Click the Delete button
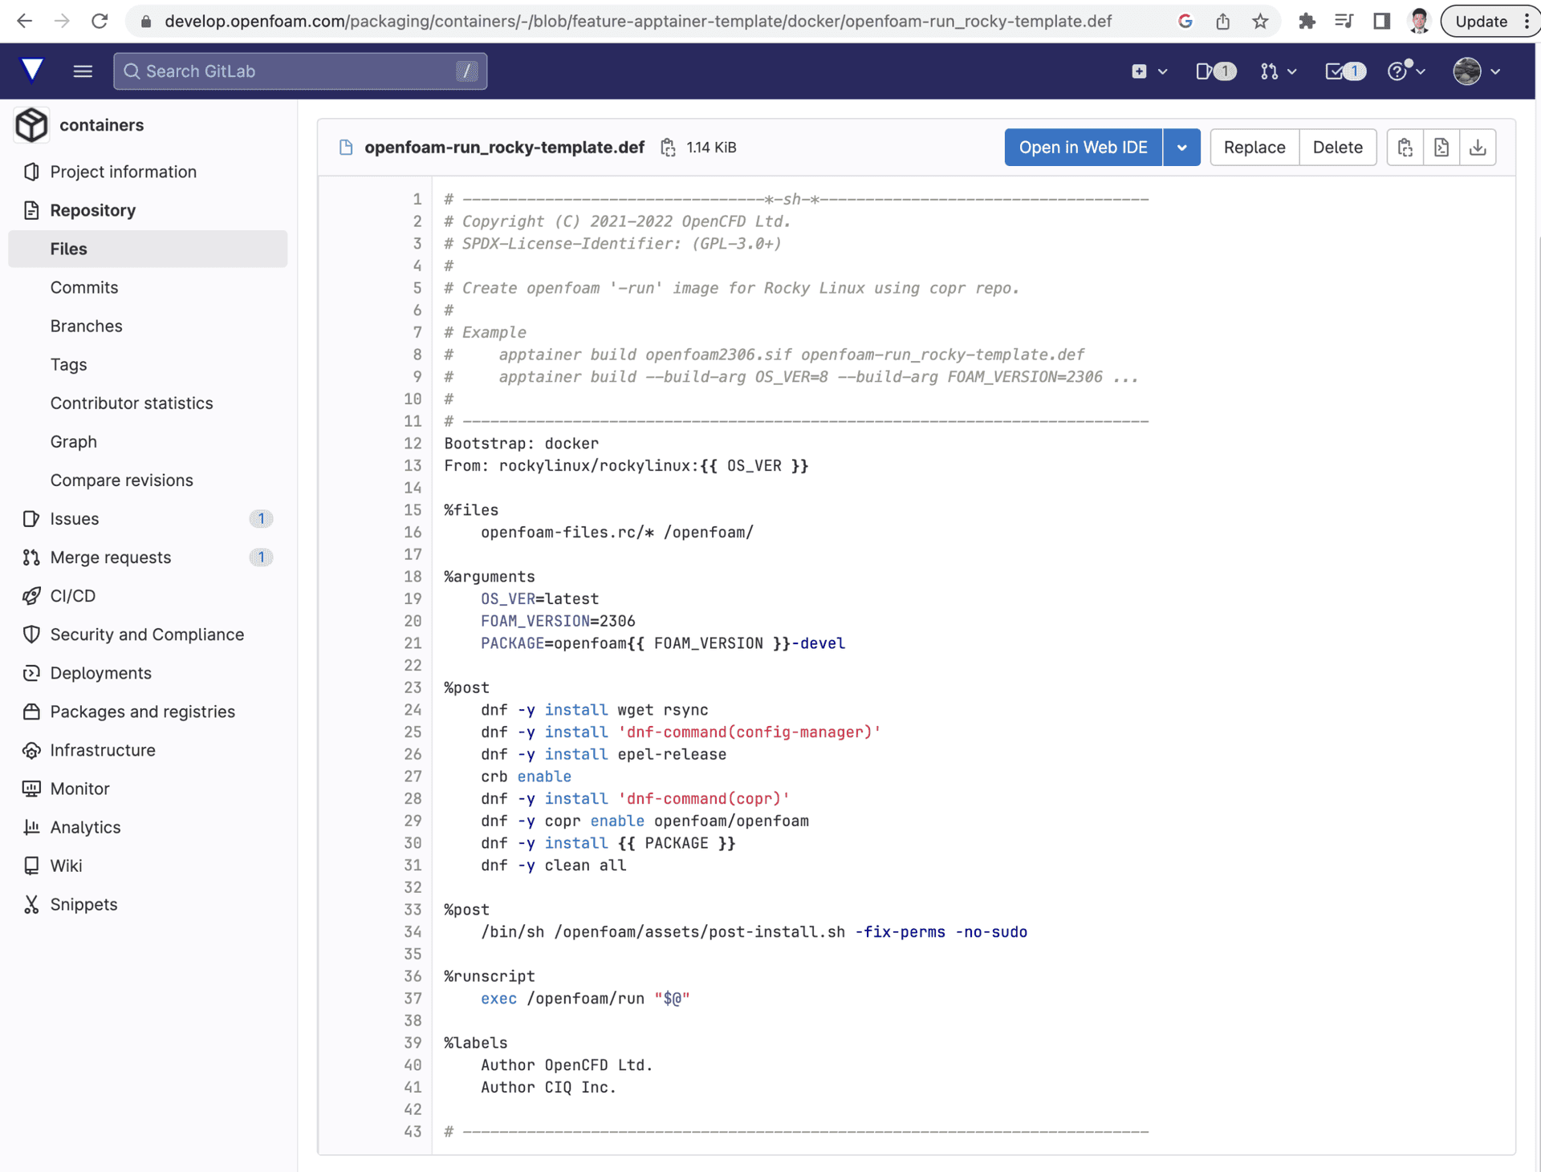 (1337, 147)
